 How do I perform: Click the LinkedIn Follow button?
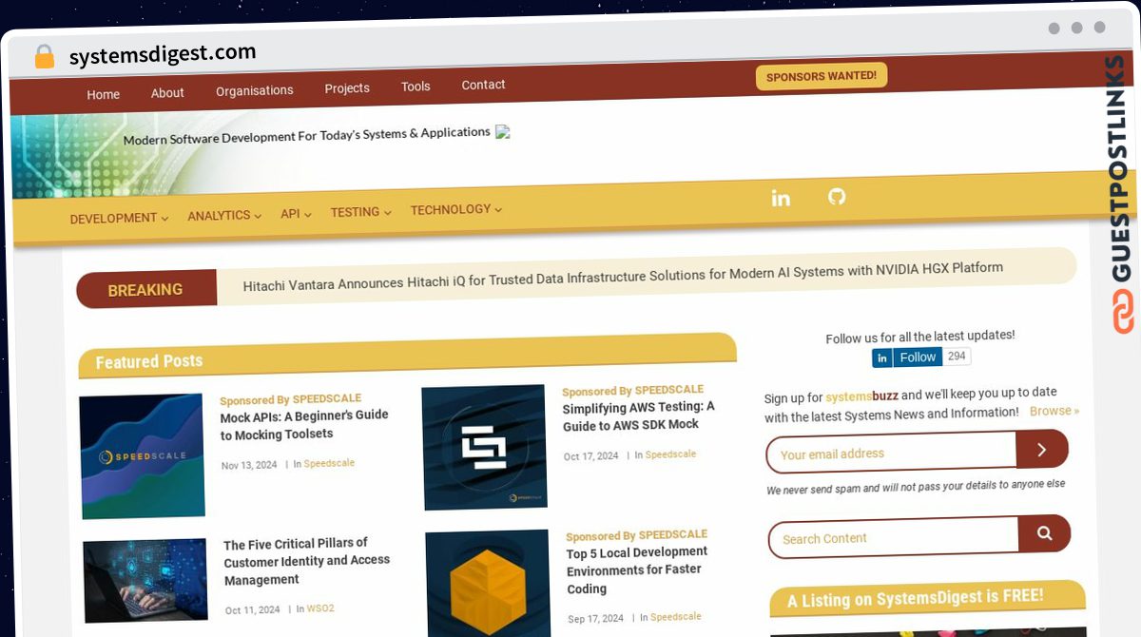(907, 357)
